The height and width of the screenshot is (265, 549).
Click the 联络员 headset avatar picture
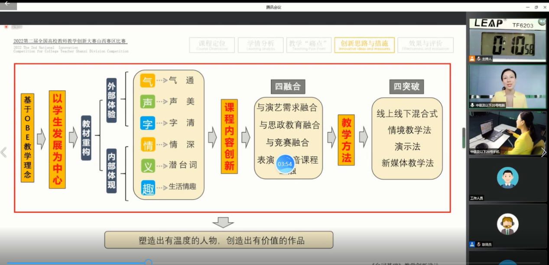click(x=508, y=224)
